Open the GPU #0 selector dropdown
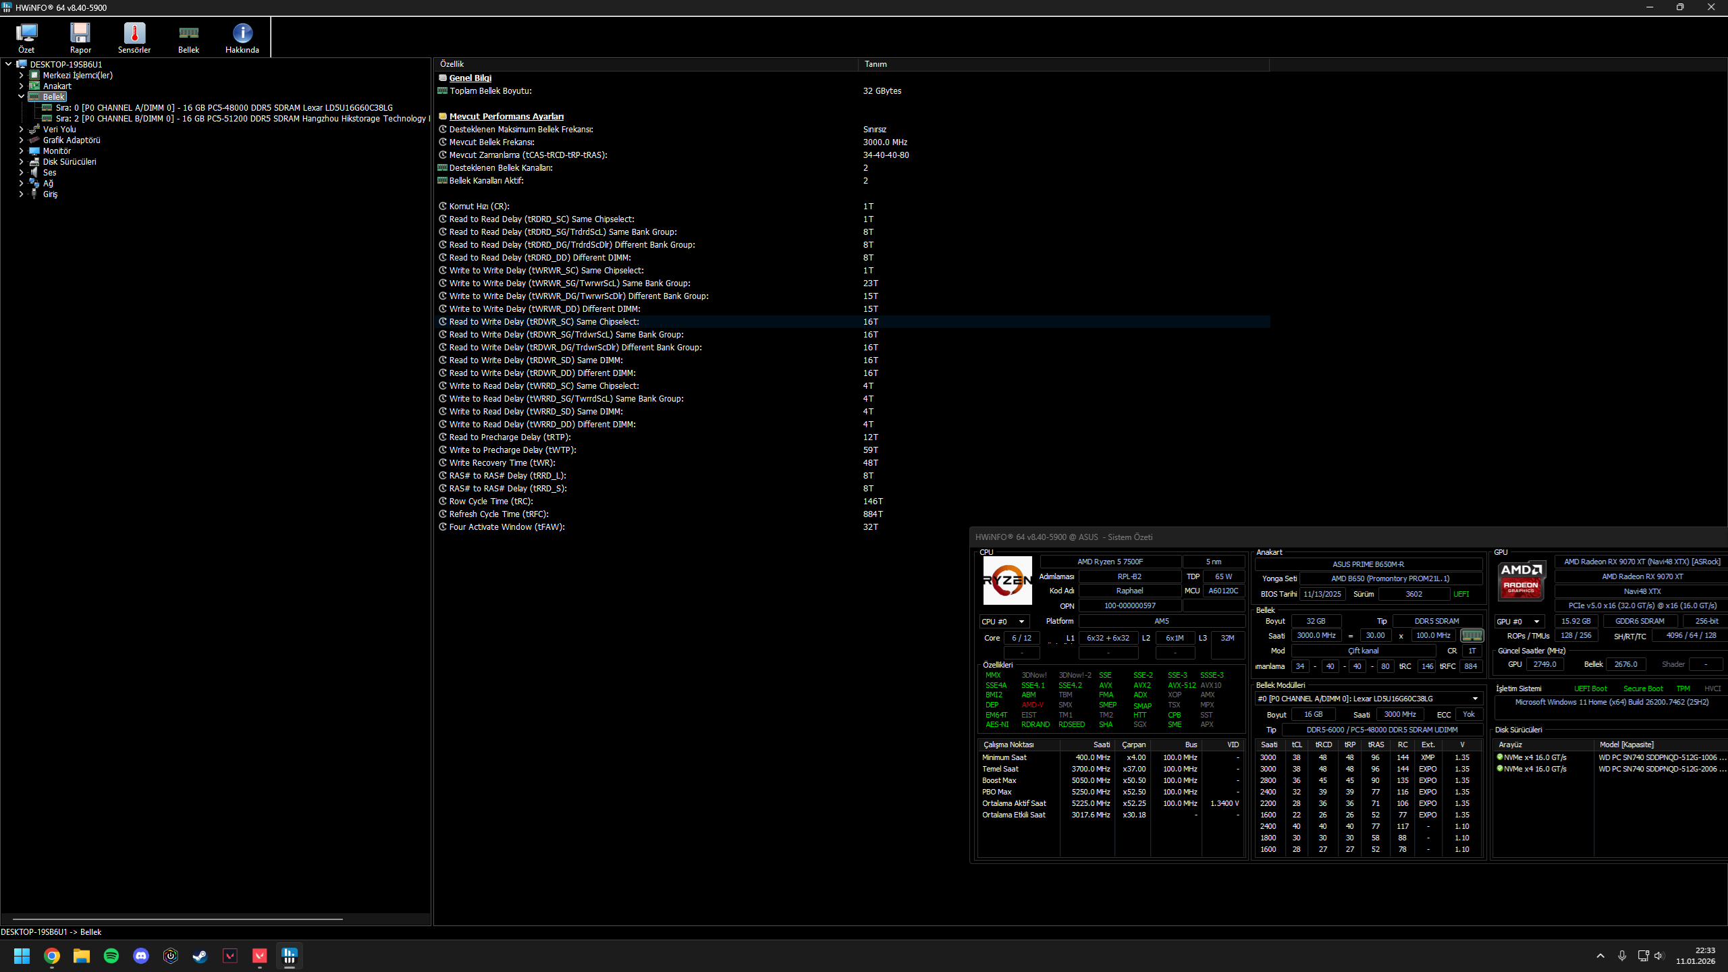 (1518, 621)
